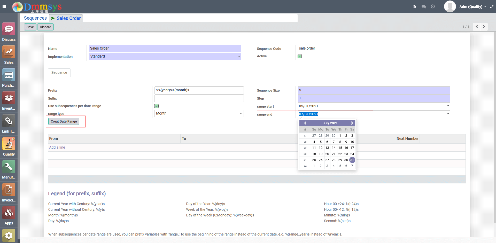496x243 pixels.
Task: Toggle the Active checkbox
Action: click(x=300, y=56)
